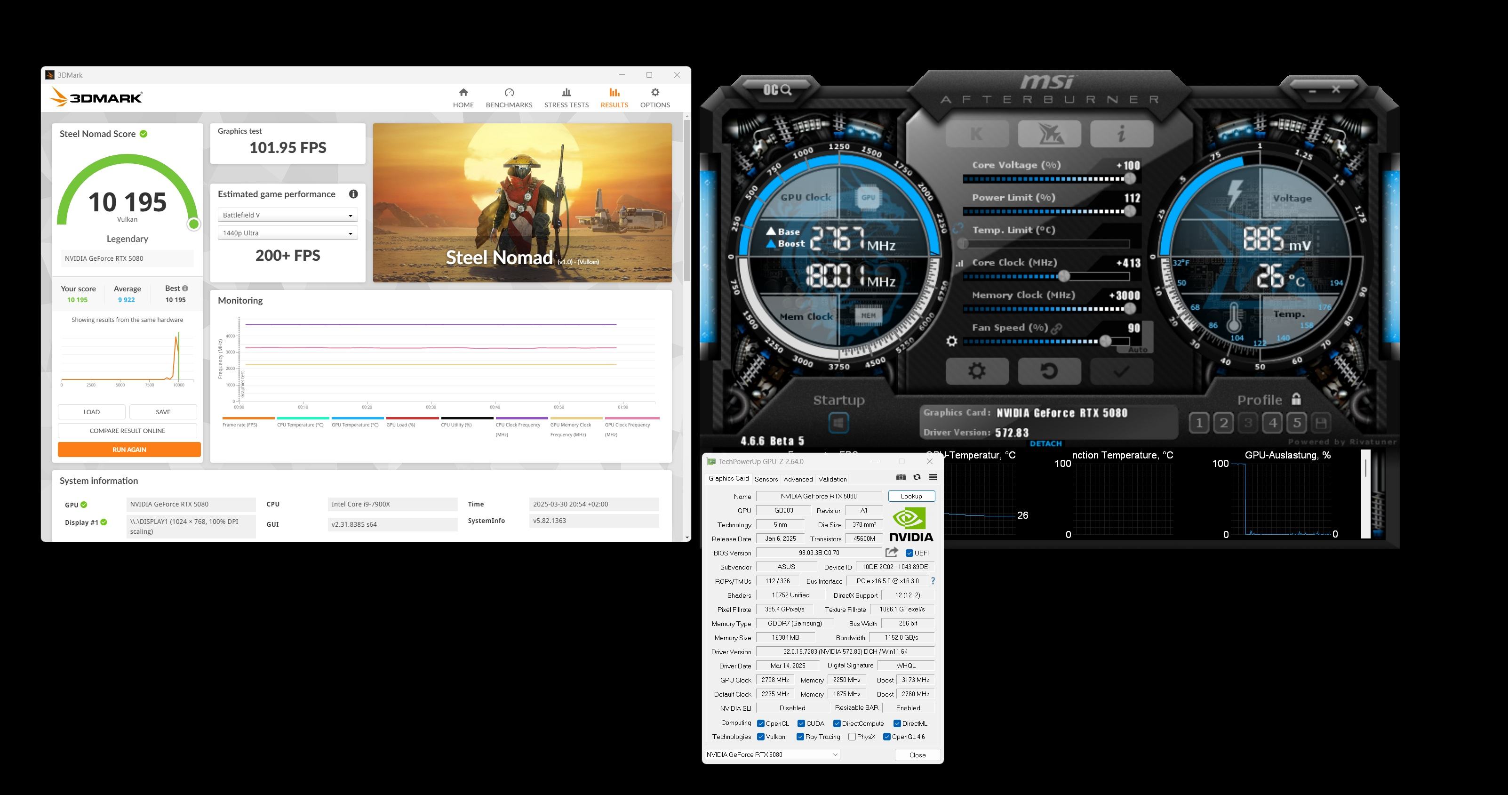Screen dimensions: 1508x795
Task: Open the 1440p Ultra resolution dropdown
Action: (287, 233)
